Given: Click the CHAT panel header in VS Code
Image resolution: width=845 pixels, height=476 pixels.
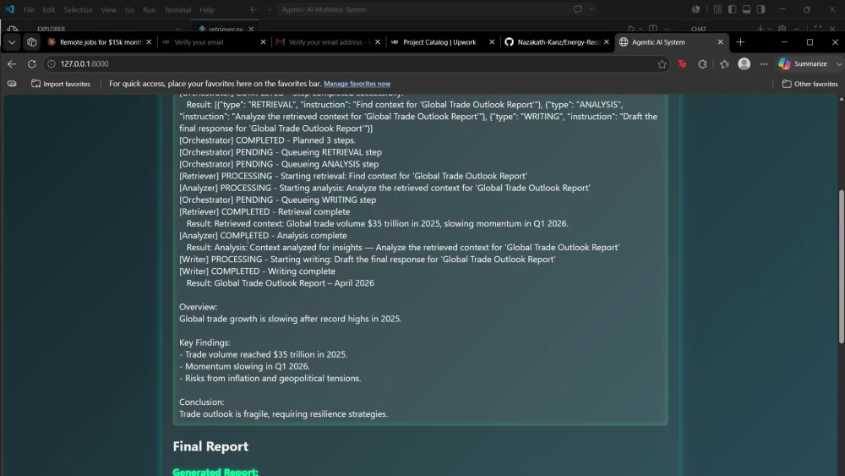Looking at the screenshot, I should pos(699,29).
